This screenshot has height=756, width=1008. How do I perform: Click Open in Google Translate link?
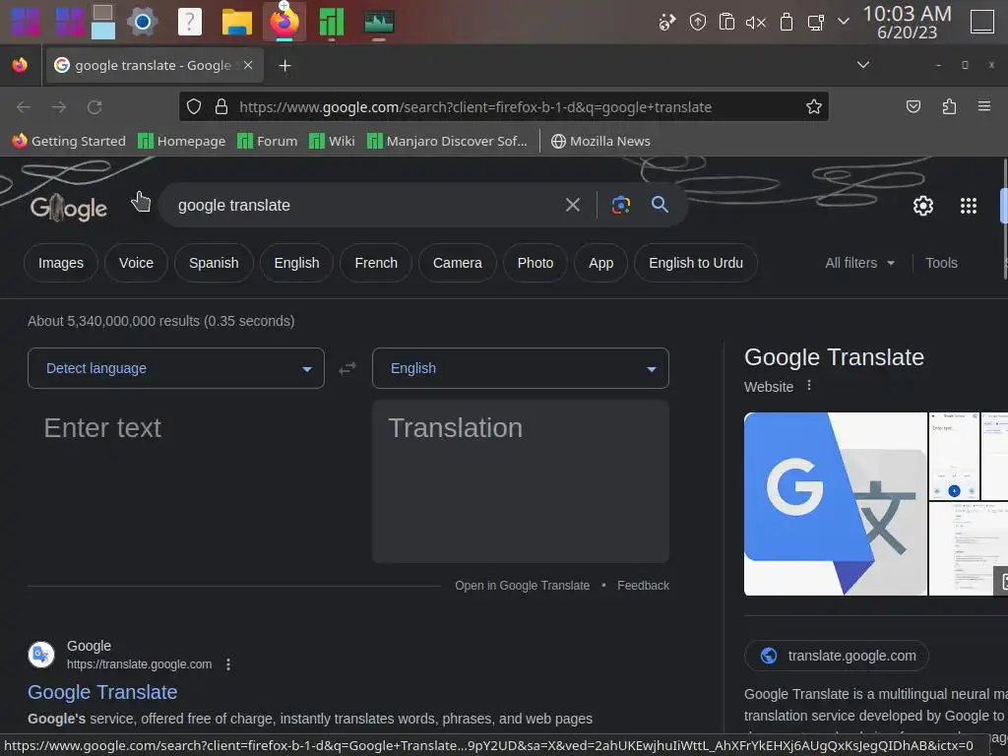point(522,586)
